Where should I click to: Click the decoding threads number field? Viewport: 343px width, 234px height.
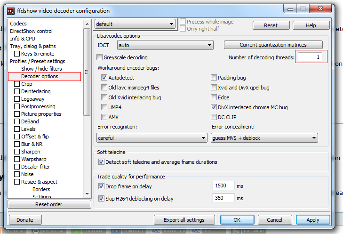tap(310, 57)
